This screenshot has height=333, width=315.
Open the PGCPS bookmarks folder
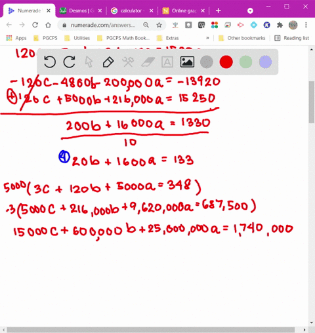tap(45, 38)
